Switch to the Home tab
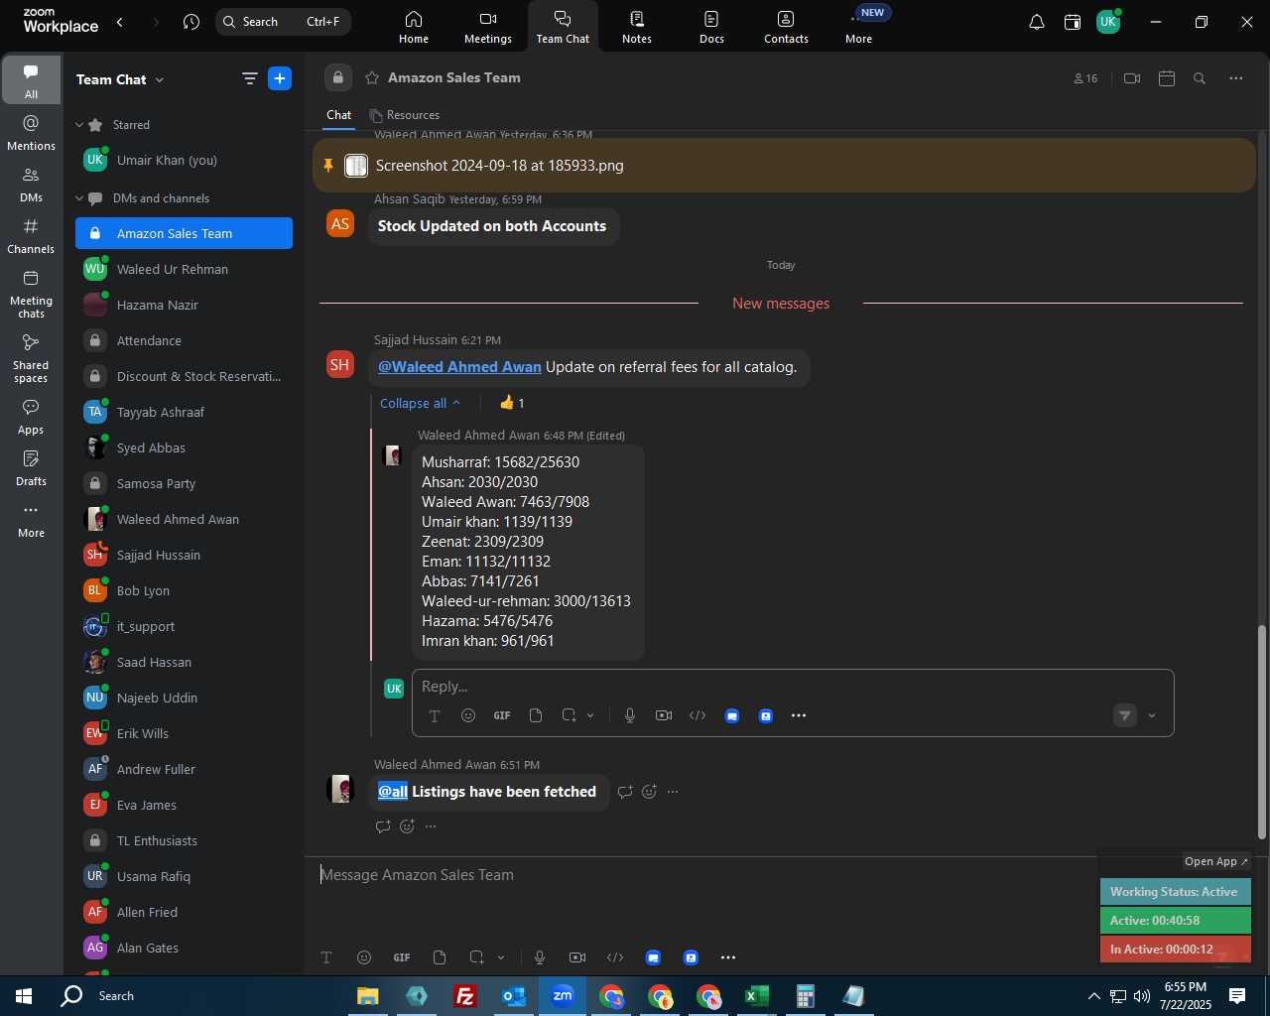Screen dimensions: 1270x1016 [414, 27]
